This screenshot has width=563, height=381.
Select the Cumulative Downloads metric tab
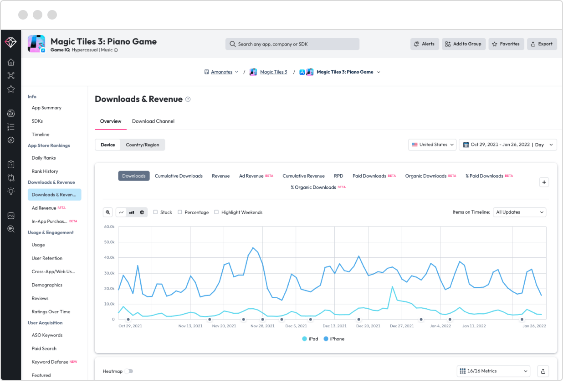tap(179, 176)
